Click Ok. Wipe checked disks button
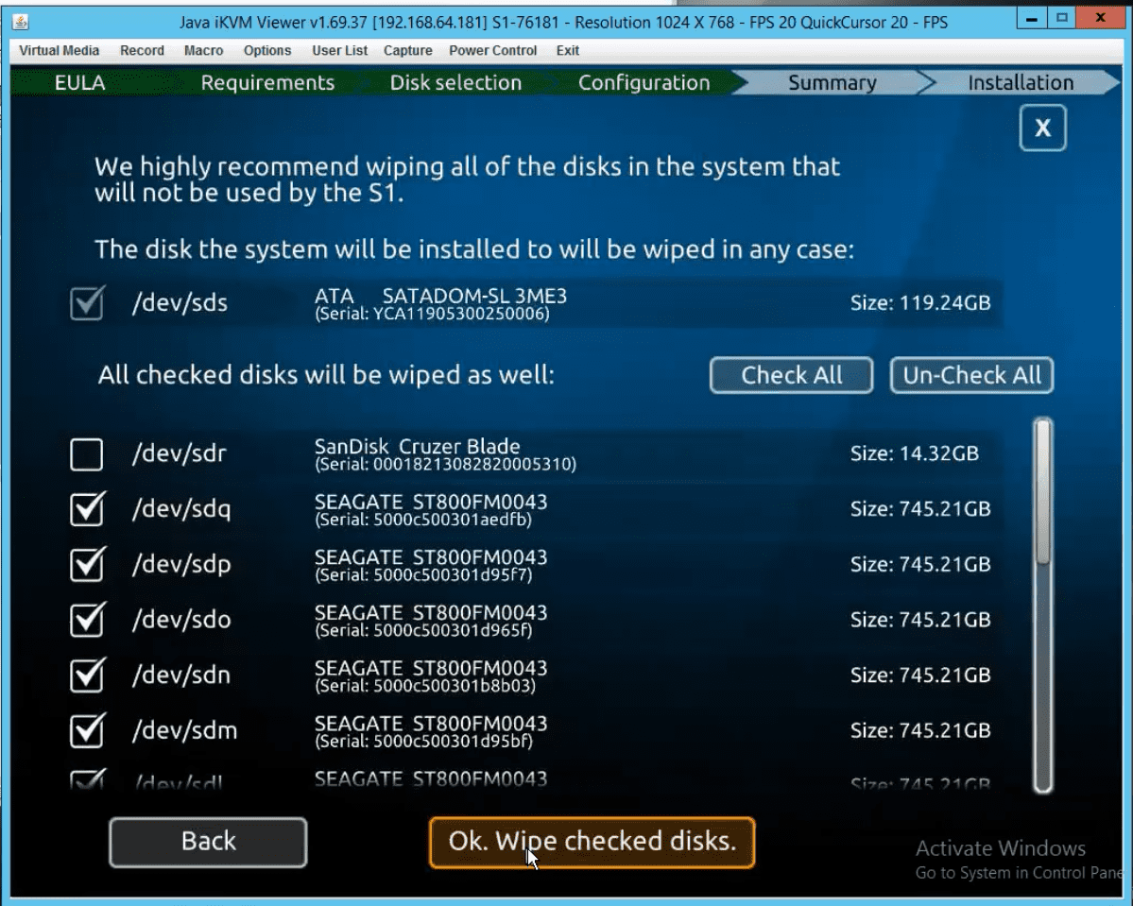This screenshot has height=906, width=1133. coord(592,842)
